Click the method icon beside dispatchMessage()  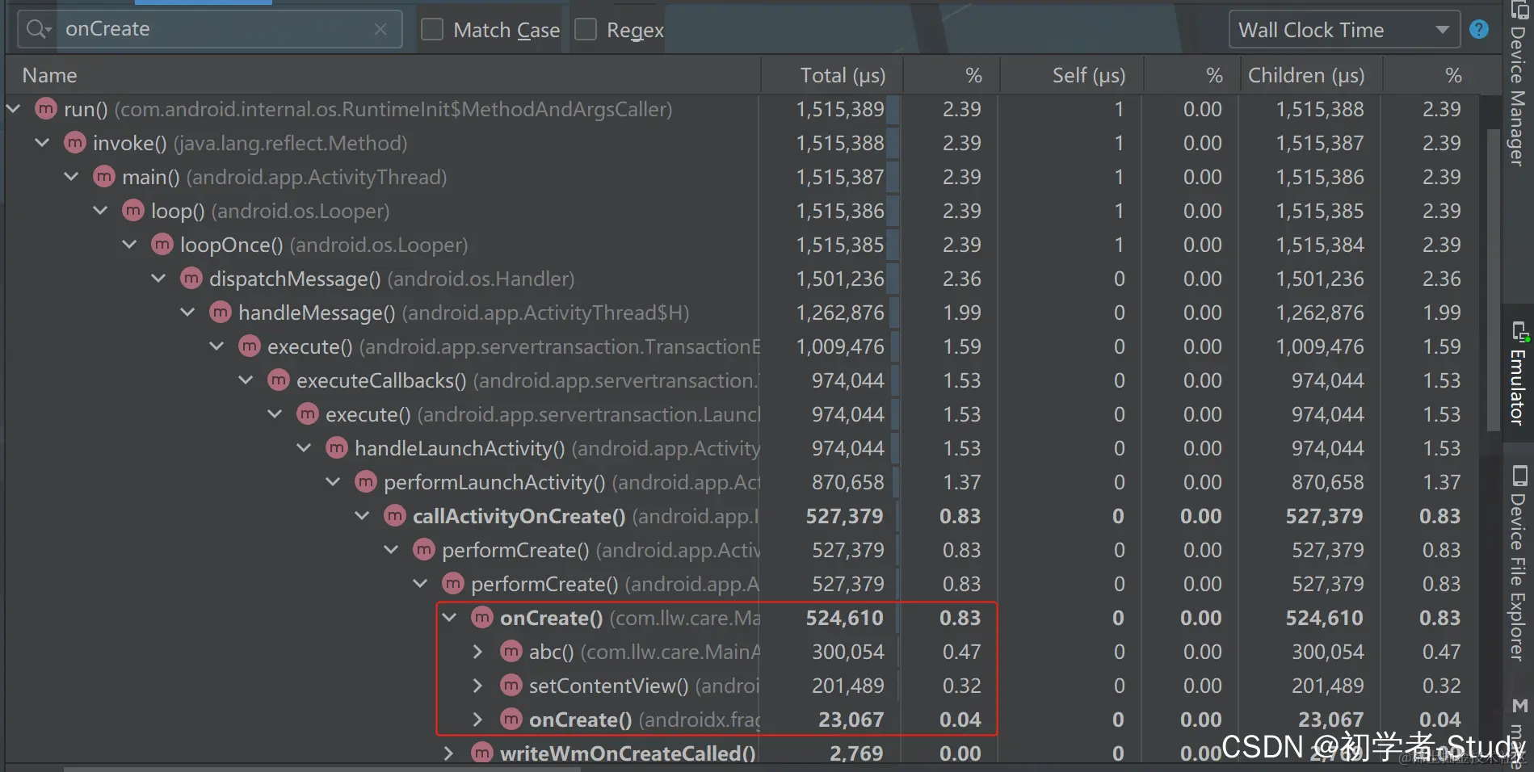[191, 278]
